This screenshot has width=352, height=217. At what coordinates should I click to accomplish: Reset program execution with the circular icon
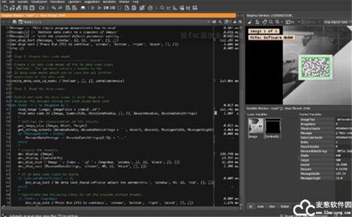(150, 8)
